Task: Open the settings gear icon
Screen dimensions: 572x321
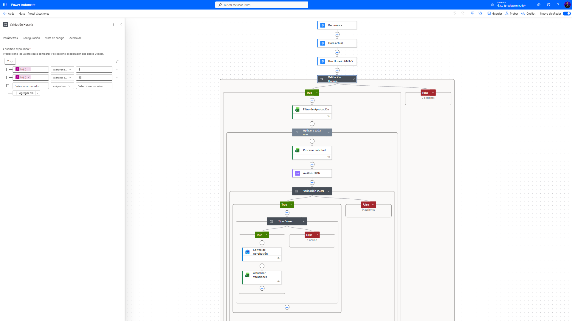Action: coord(548,5)
